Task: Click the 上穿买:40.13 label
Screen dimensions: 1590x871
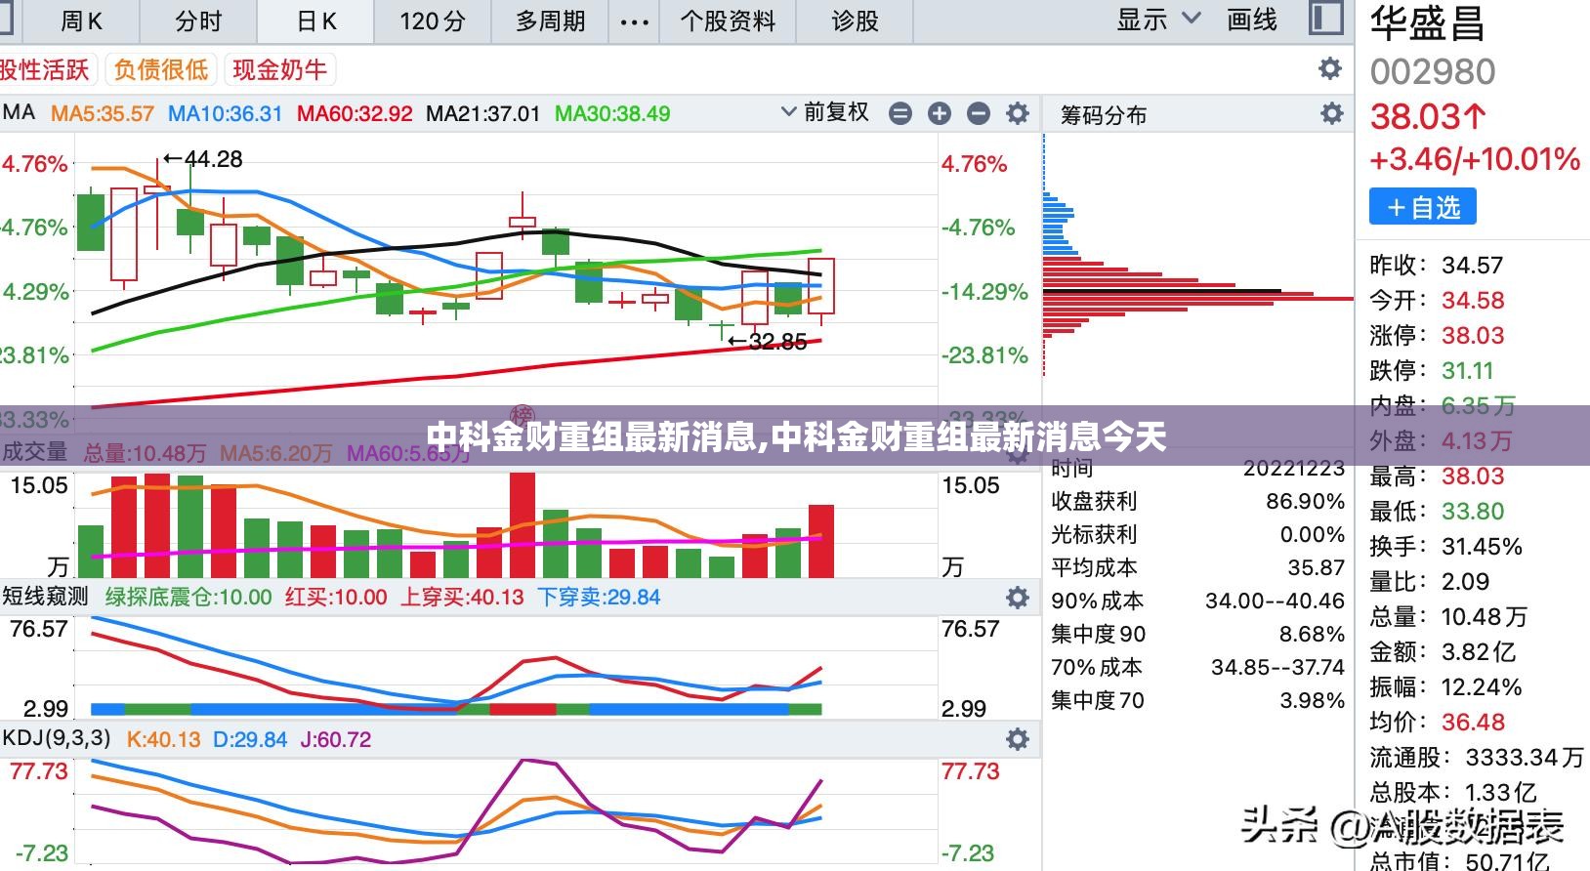Action: [462, 597]
